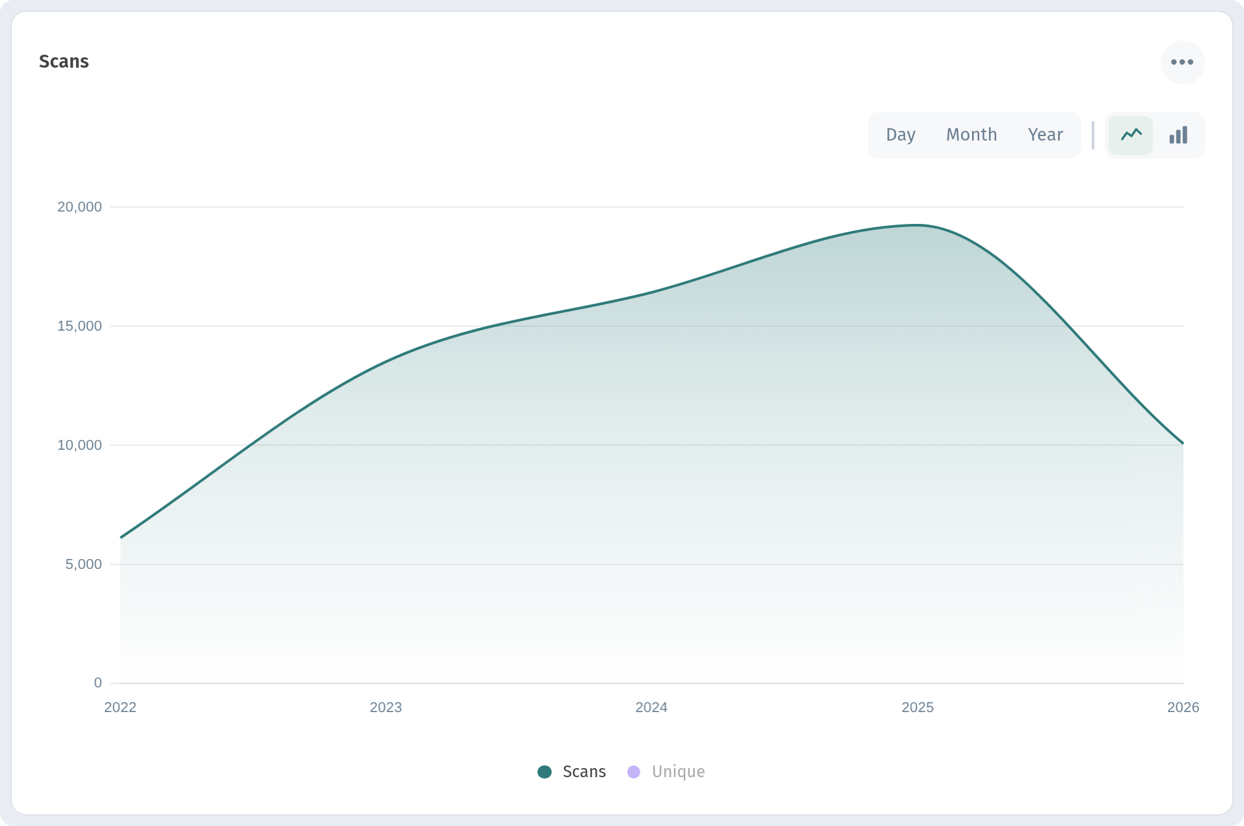Click the 2023 x-axis label
This screenshot has width=1244, height=826.
pyautogui.click(x=386, y=708)
